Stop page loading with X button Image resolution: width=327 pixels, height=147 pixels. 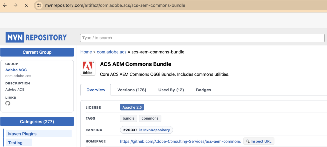point(26,5)
